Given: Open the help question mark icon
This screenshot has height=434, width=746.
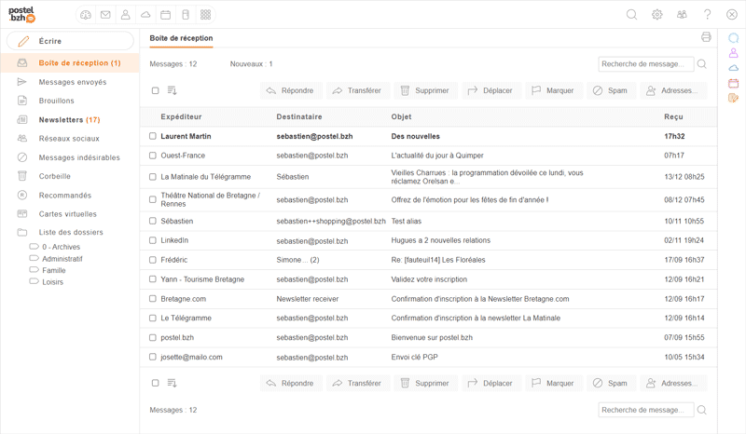Looking at the screenshot, I should pos(707,15).
